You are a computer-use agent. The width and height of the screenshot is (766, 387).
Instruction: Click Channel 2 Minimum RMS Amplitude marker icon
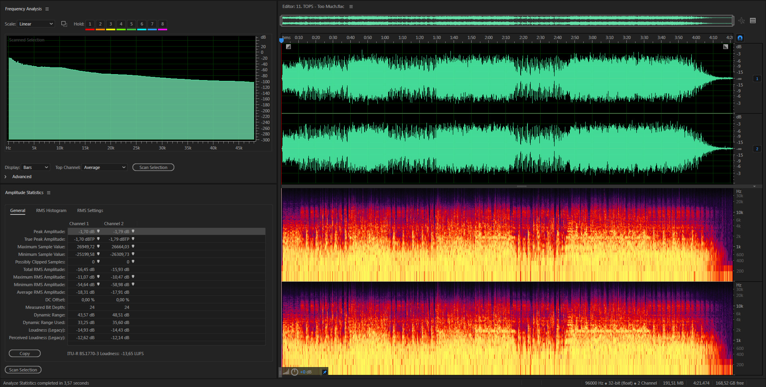(x=133, y=284)
